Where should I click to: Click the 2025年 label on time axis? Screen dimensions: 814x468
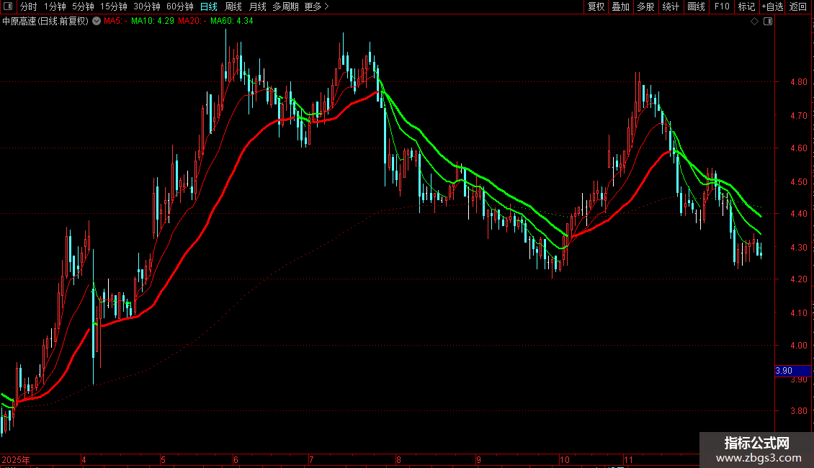(x=16, y=459)
